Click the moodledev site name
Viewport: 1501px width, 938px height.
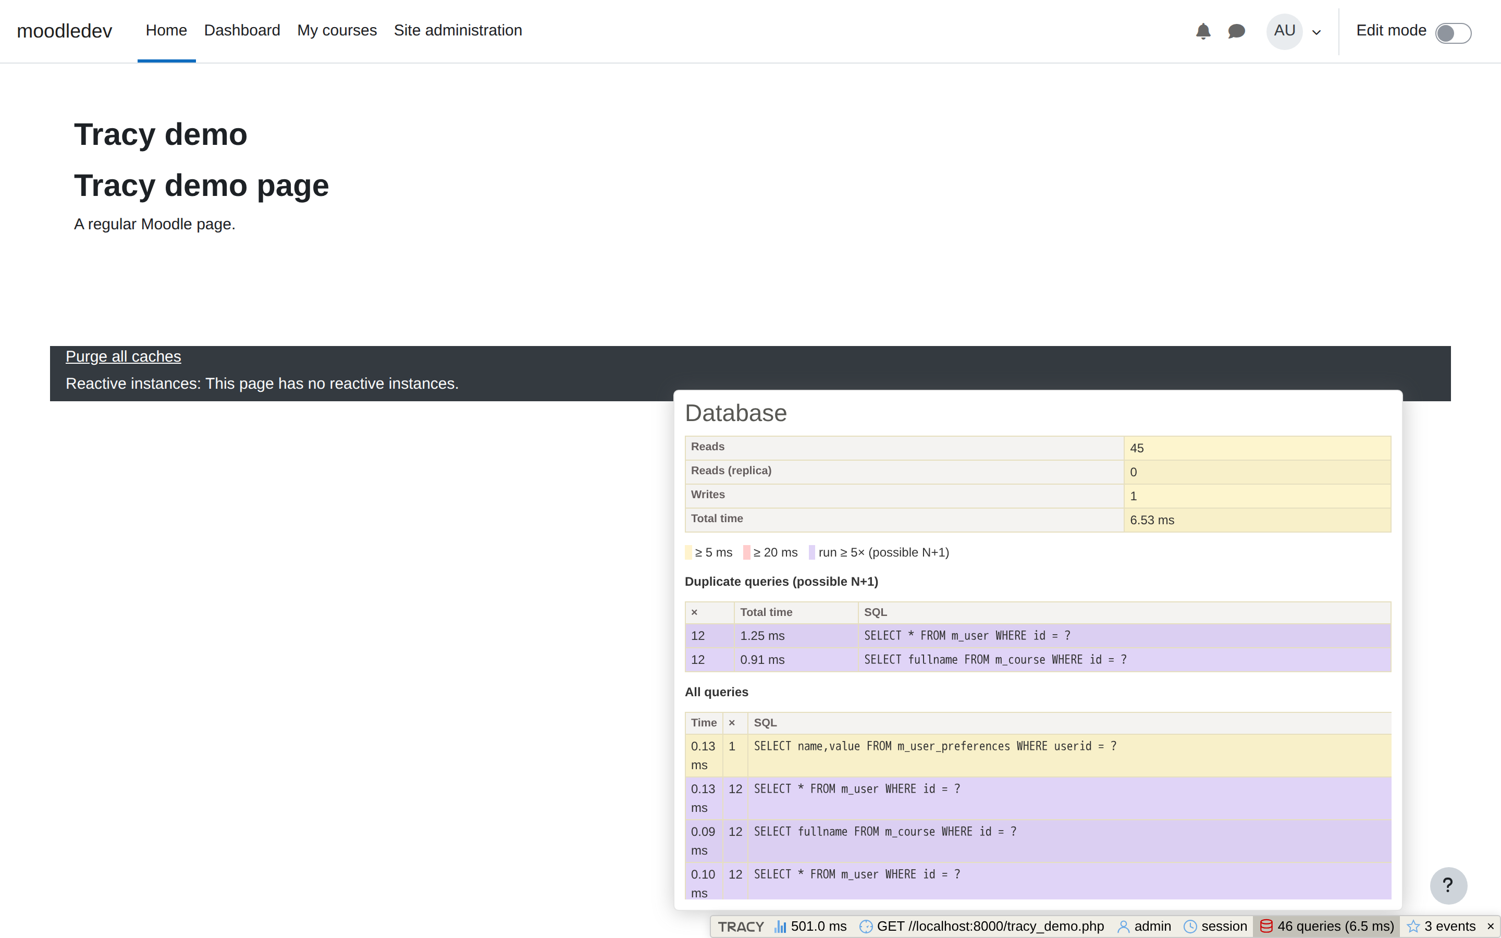tap(65, 31)
